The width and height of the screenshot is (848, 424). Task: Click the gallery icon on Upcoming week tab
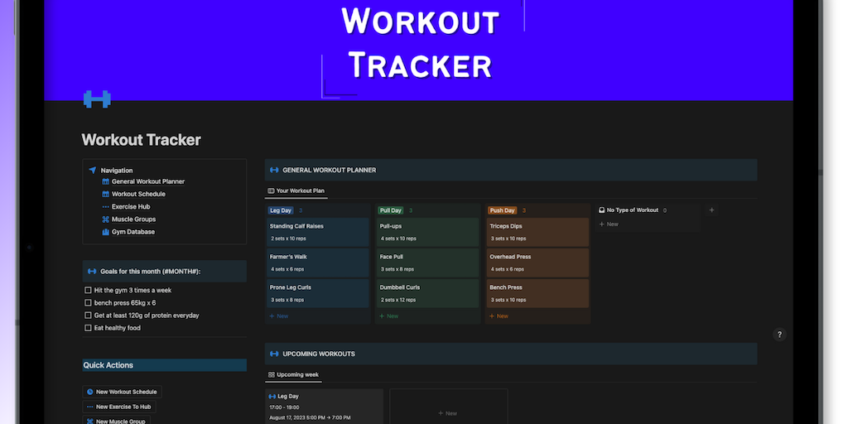[272, 375]
